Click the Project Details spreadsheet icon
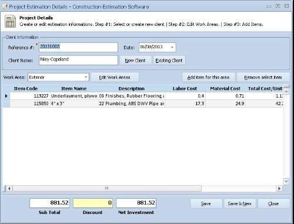Image resolution: width=294 pixels, height=224 pixels. tap(10, 21)
